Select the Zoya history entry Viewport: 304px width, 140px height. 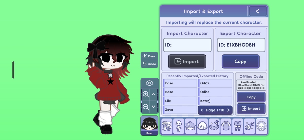(x=180, y=110)
